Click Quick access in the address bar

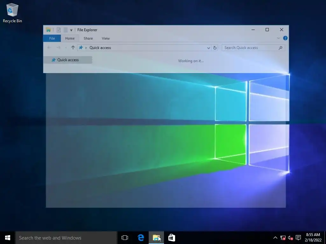click(x=100, y=48)
